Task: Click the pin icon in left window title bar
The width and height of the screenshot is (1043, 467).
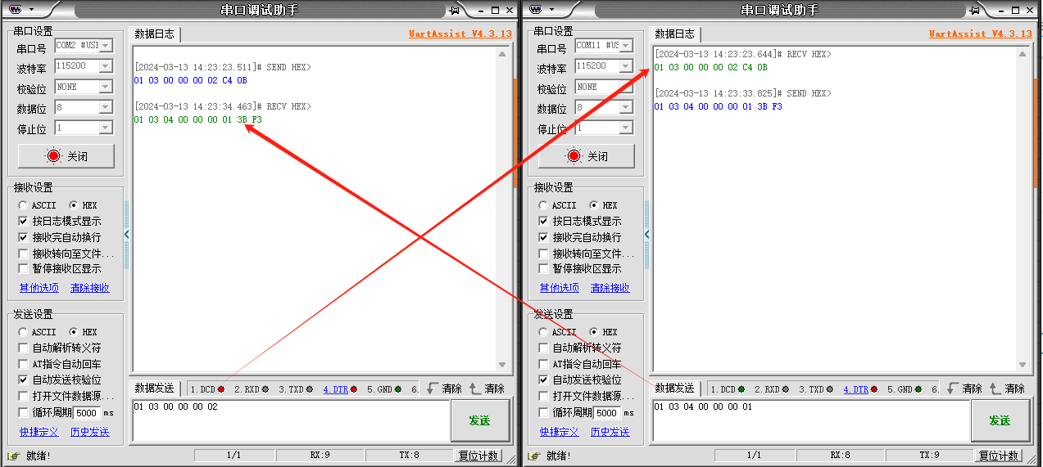Action: click(x=454, y=10)
